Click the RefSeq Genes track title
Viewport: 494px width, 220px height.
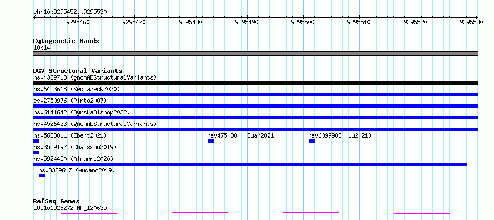click(x=56, y=202)
